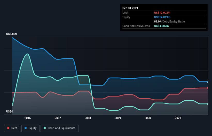Click the US$14.819m equity value
This screenshot has width=212, height=136.
tap(162, 17)
